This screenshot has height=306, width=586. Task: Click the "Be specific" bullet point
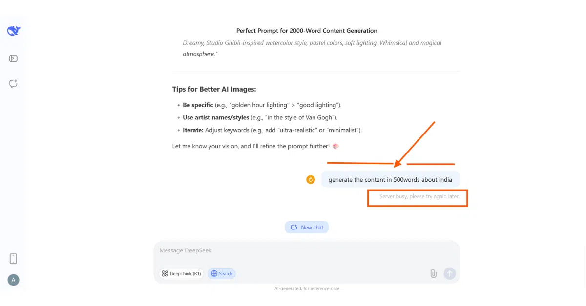click(x=262, y=105)
